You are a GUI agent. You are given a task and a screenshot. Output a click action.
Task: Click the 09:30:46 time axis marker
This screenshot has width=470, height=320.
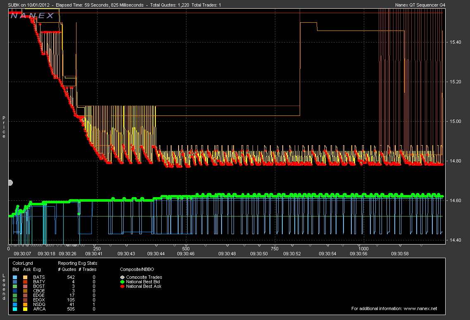[x=185, y=254]
